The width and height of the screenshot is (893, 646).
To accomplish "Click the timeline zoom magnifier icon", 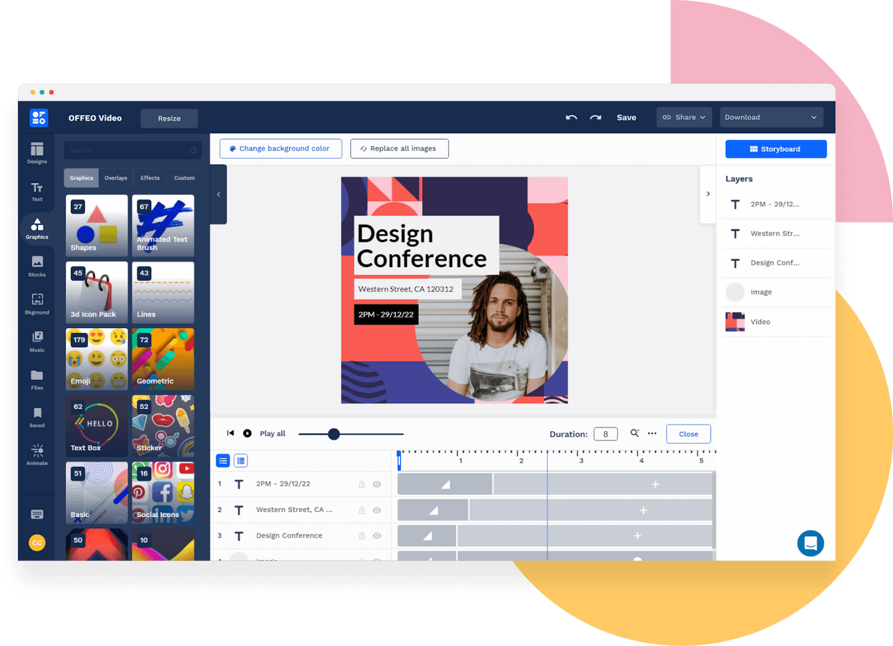I will coord(635,433).
